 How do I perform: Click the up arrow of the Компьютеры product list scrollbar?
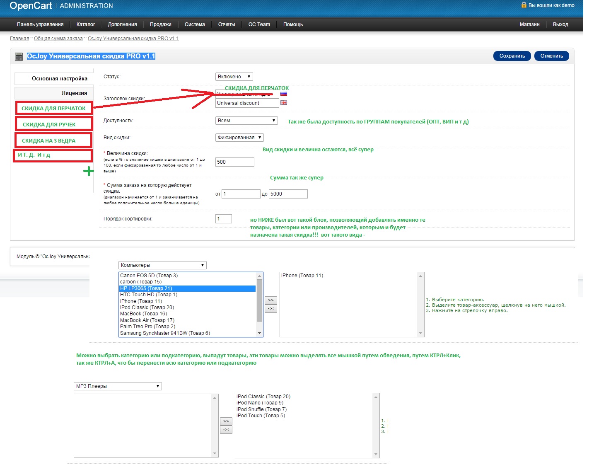click(260, 276)
